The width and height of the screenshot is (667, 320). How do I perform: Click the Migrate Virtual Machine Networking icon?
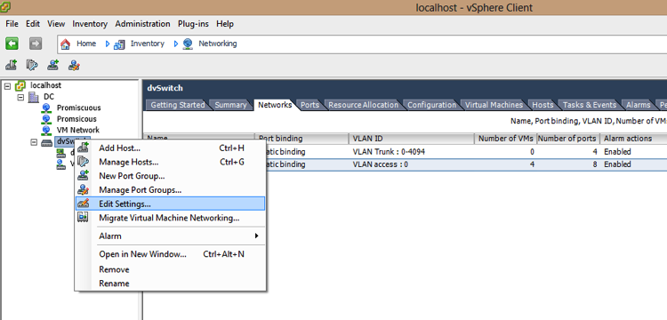point(83,218)
